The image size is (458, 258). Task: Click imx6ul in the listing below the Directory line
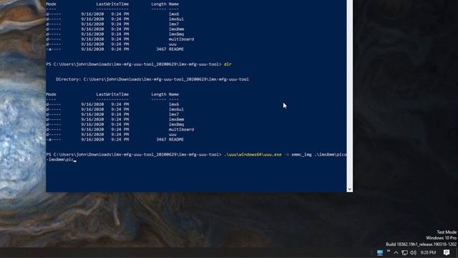tap(176, 110)
